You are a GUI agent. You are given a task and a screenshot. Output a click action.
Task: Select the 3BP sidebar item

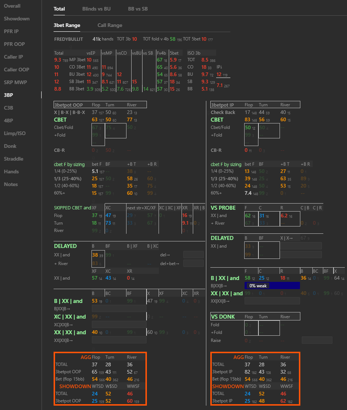coord(8,95)
